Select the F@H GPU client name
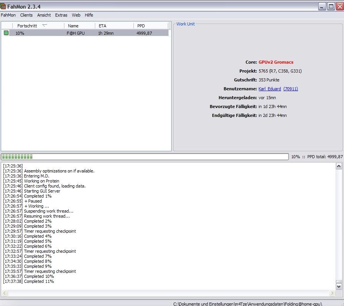The image size is (344, 306). 76,33
